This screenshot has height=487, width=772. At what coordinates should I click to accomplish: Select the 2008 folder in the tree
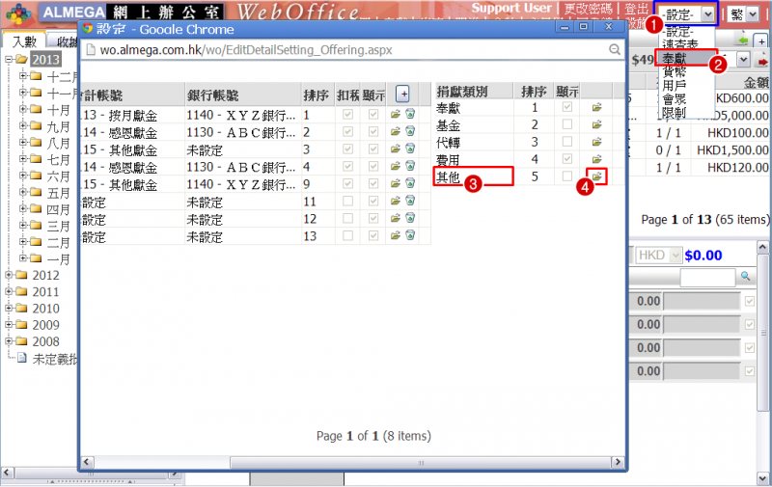[45, 341]
